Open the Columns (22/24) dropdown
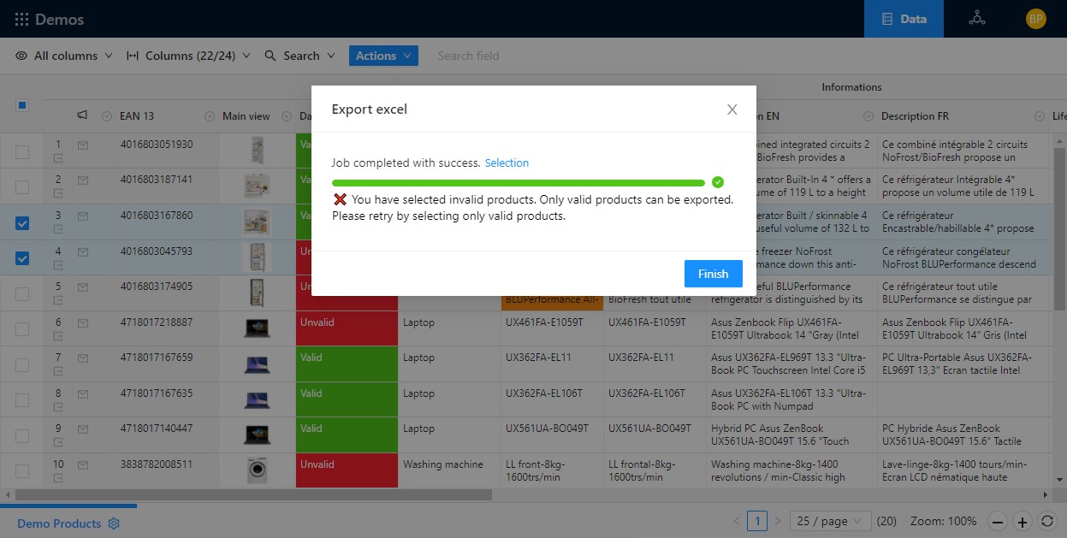This screenshot has width=1067, height=538. pyautogui.click(x=188, y=56)
